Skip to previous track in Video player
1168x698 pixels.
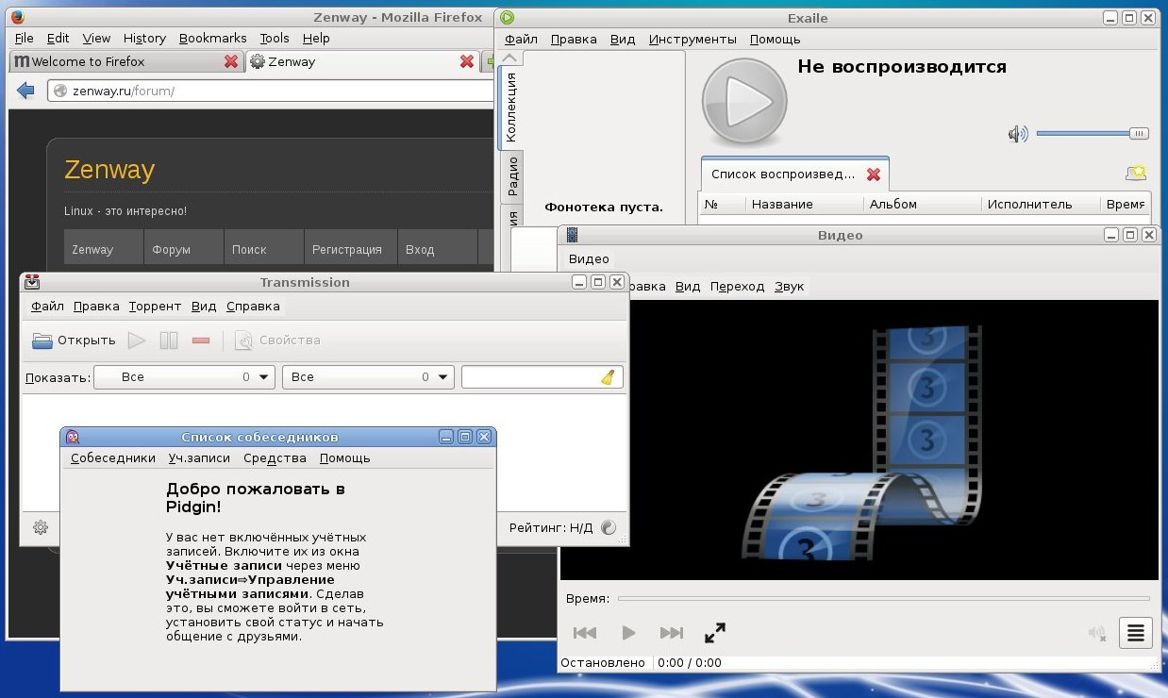pos(585,633)
